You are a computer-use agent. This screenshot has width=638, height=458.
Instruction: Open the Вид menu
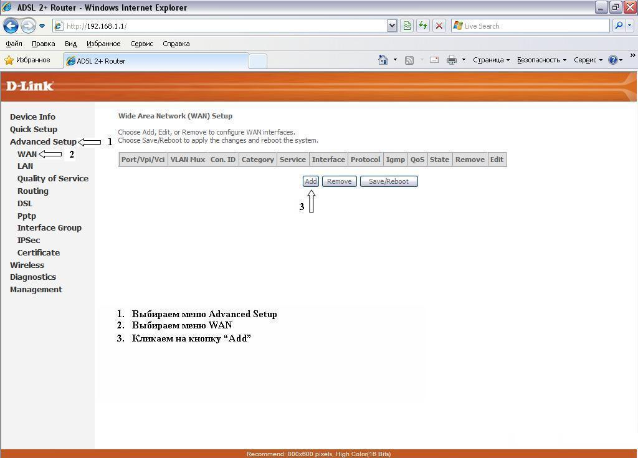point(71,44)
